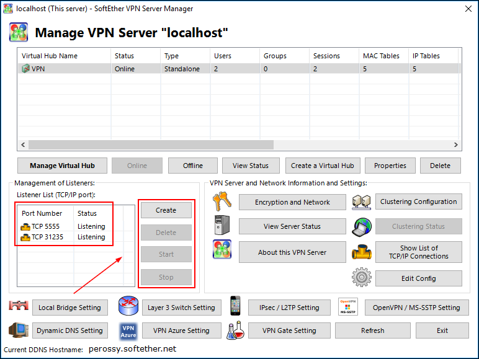Open VPN Azure Setting

181,330
